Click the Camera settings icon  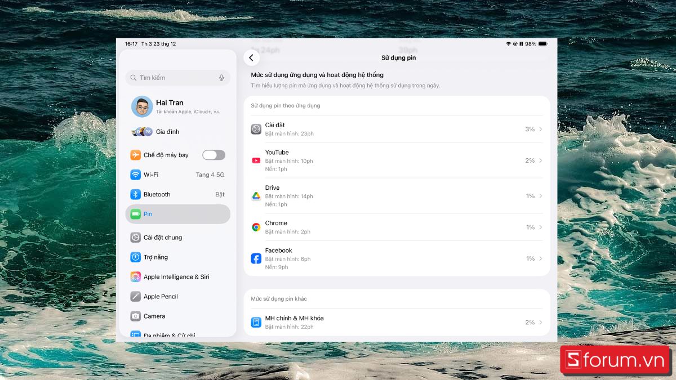coord(135,316)
